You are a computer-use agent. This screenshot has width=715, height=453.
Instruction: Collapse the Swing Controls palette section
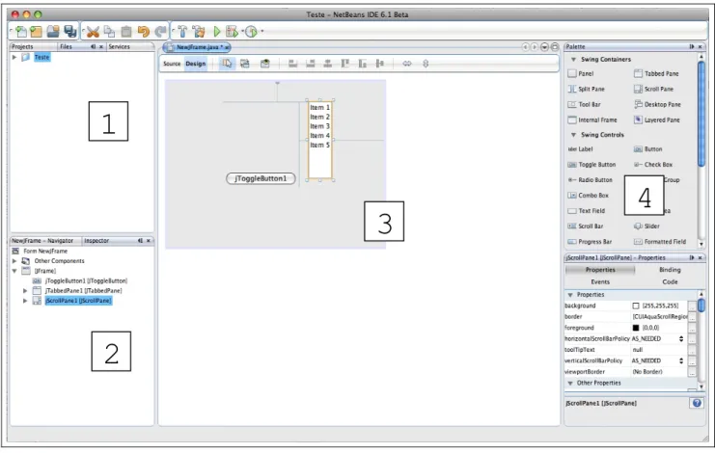point(574,135)
